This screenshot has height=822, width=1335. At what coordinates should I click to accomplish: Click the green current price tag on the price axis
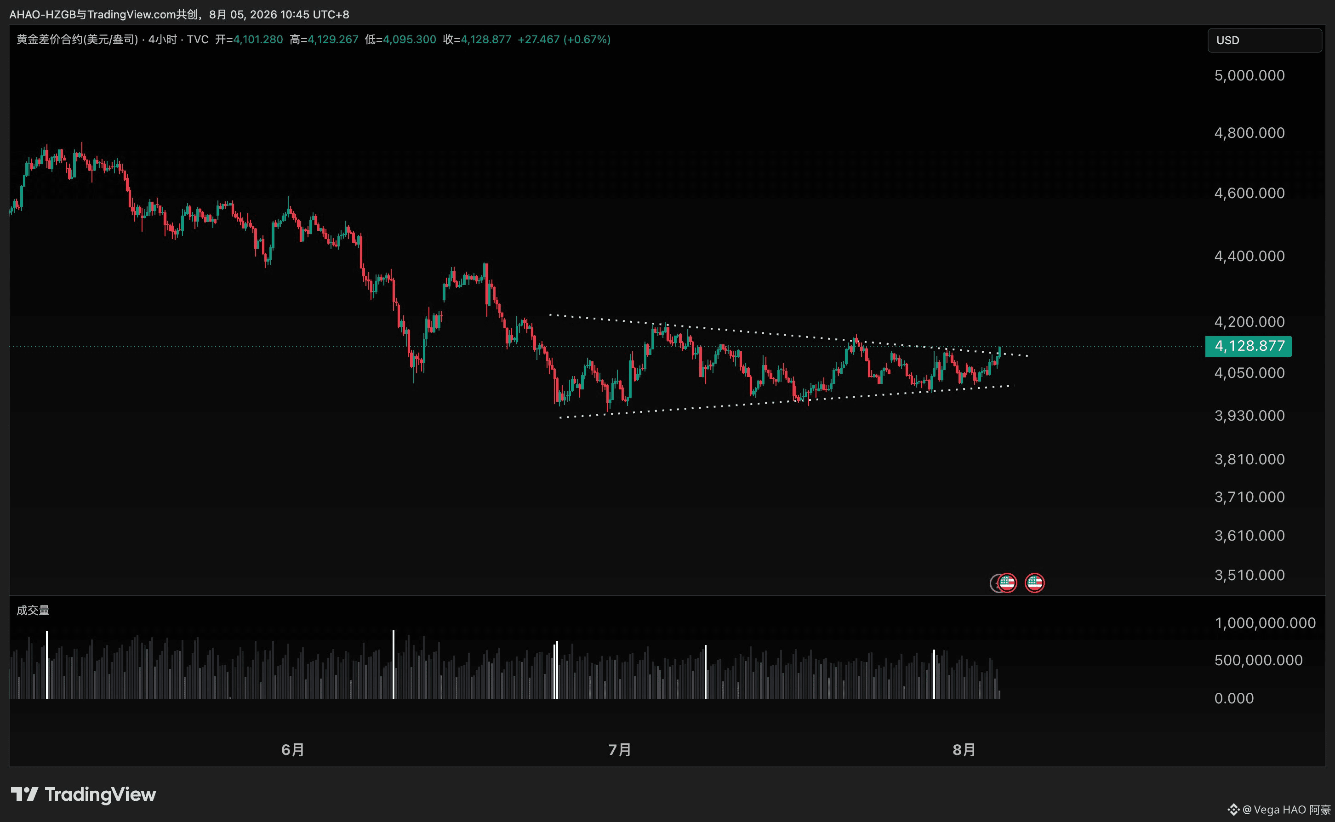[1248, 346]
